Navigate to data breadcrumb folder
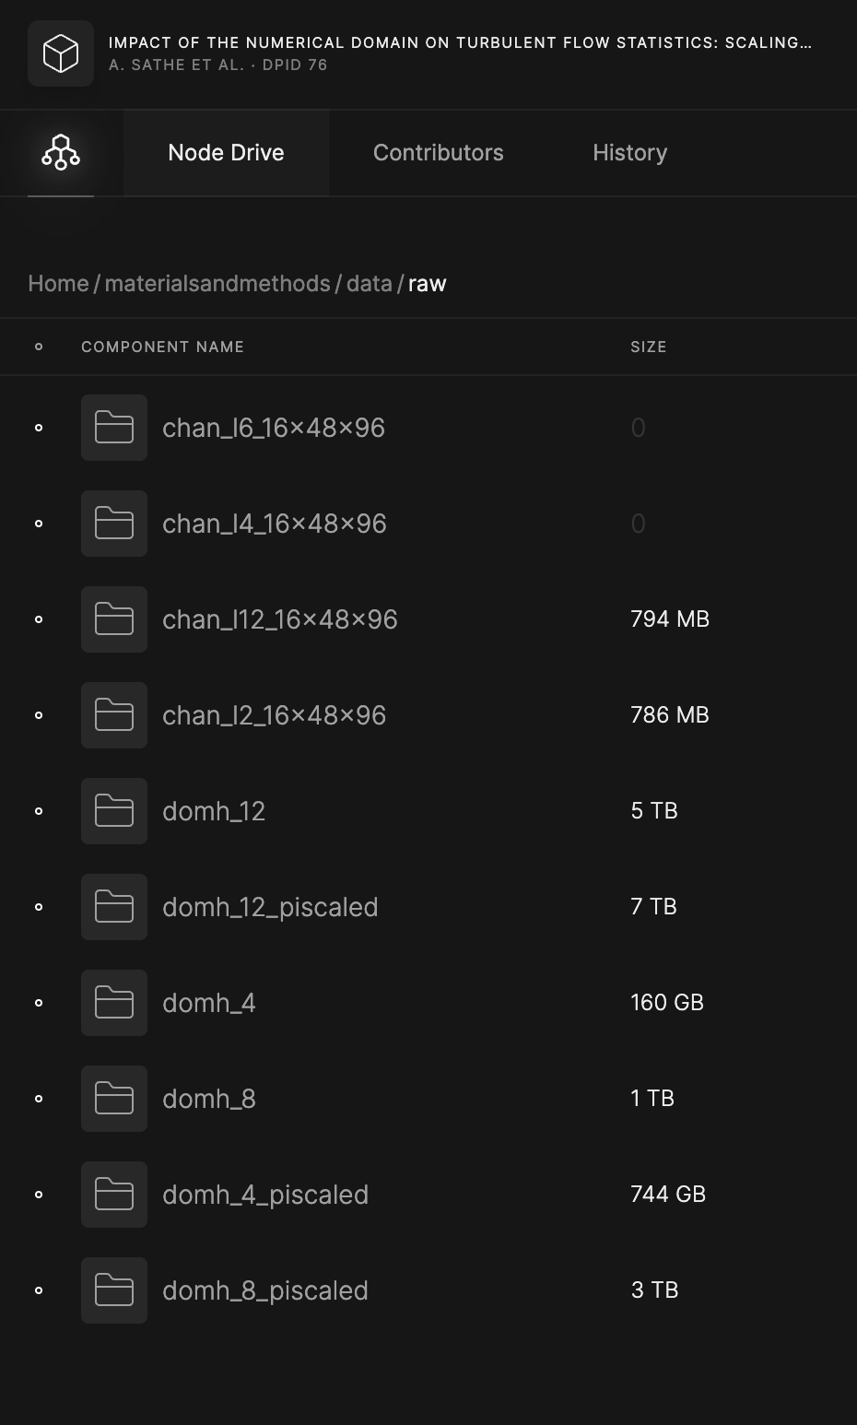Viewport: 857px width, 1425px height. coord(370,284)
